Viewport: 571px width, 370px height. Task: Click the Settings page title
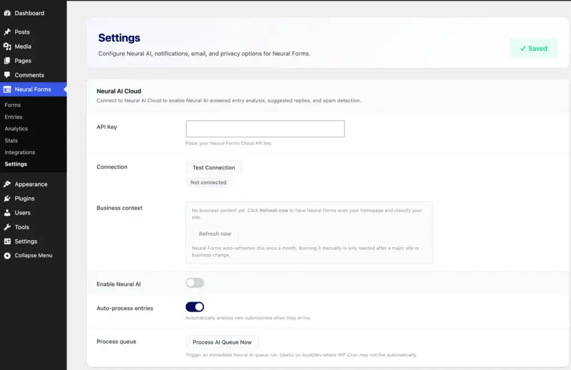point(119,38)
